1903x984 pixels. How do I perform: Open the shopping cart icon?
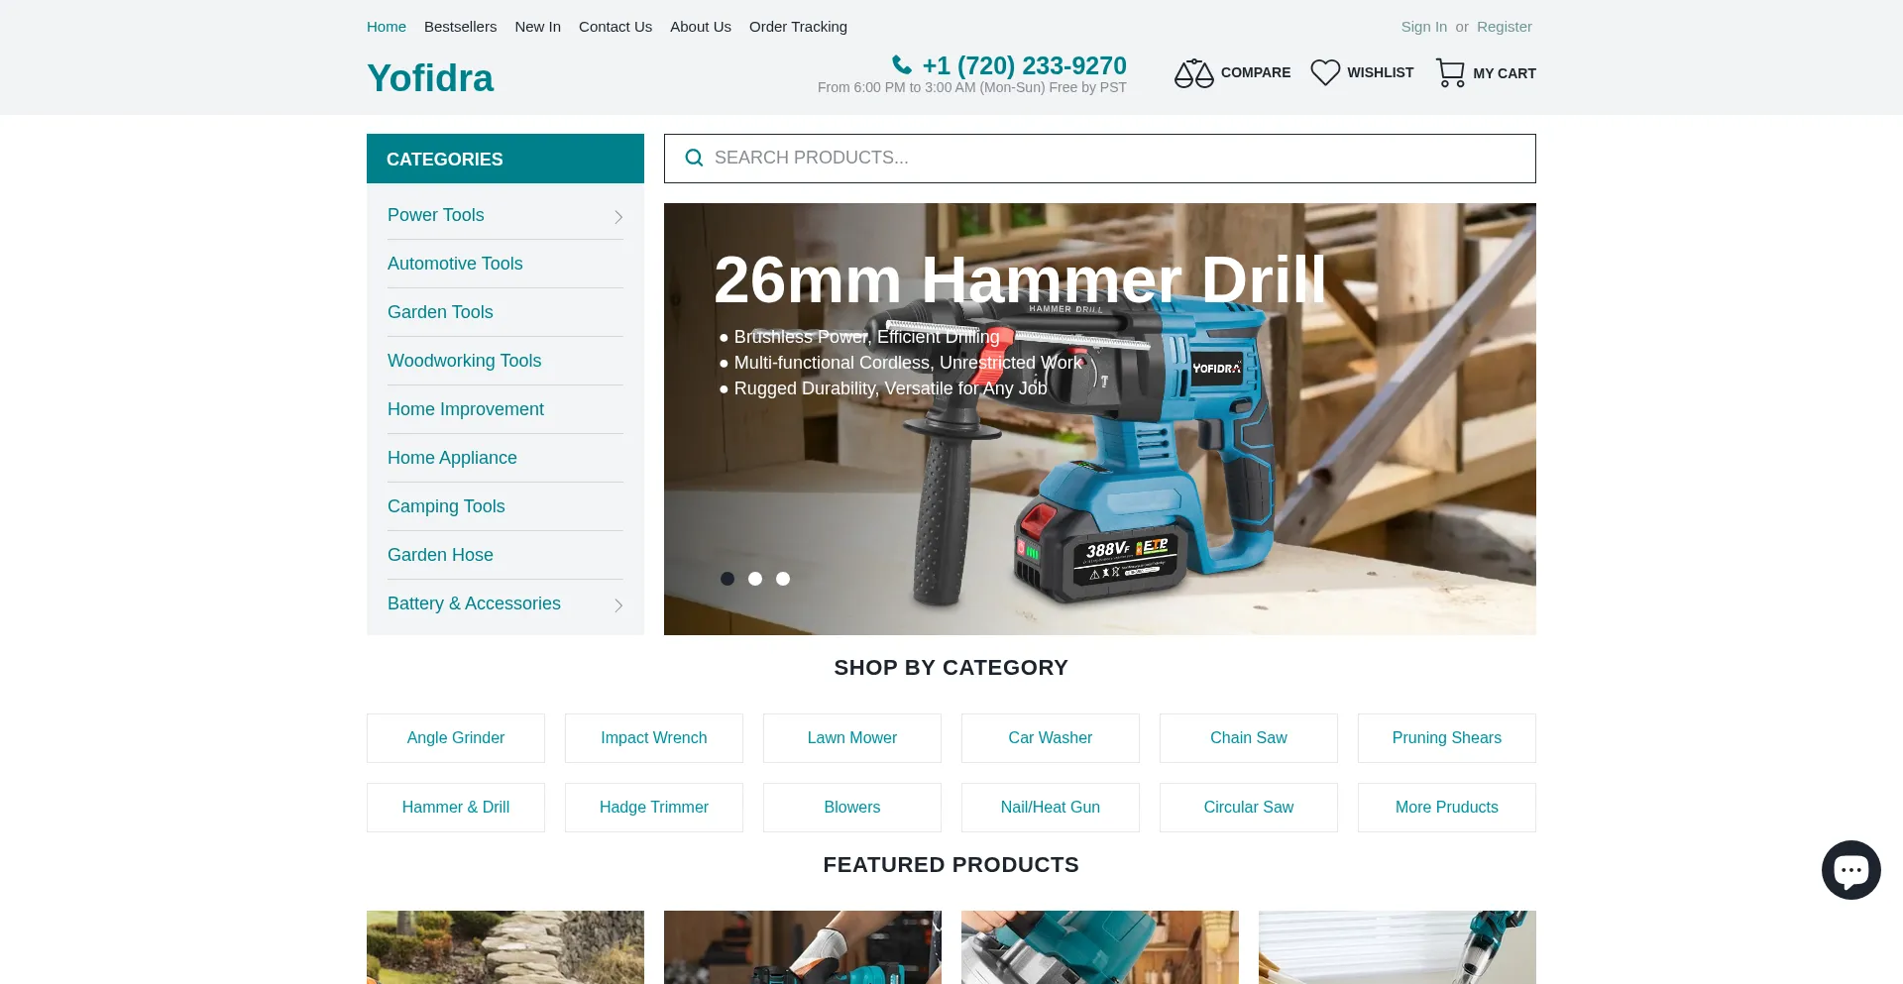tap(1450, 73)
